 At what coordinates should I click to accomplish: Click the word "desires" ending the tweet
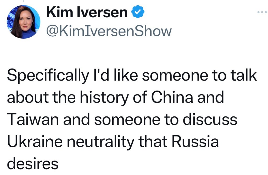(x=32, y=163)
